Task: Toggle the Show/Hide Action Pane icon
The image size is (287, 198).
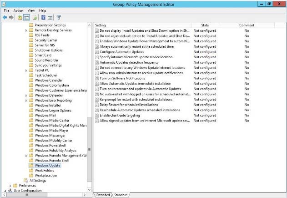Action: [50, 18]
